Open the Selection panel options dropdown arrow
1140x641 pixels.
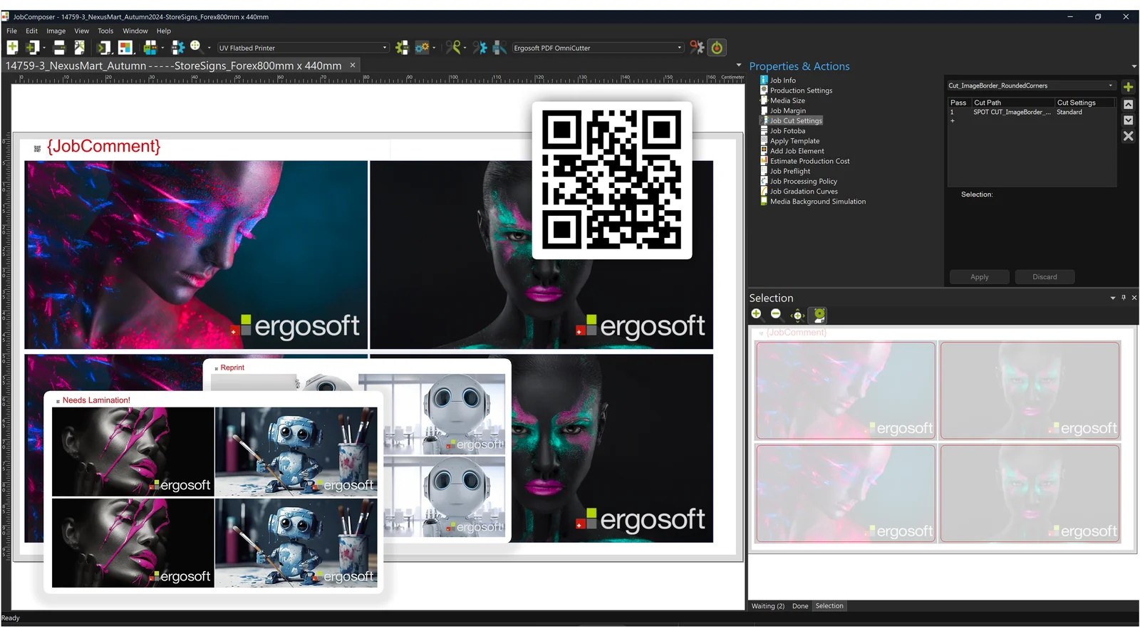pos(1113,298)
